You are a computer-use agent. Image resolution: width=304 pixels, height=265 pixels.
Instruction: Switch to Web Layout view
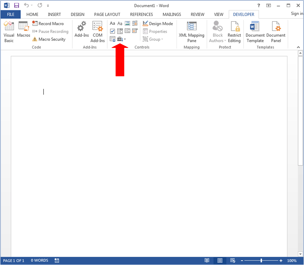(232, 261)
